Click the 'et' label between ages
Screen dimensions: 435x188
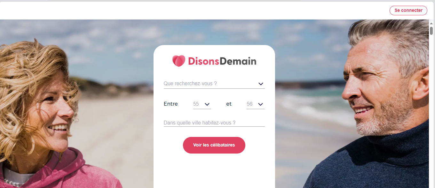point(229,104)
